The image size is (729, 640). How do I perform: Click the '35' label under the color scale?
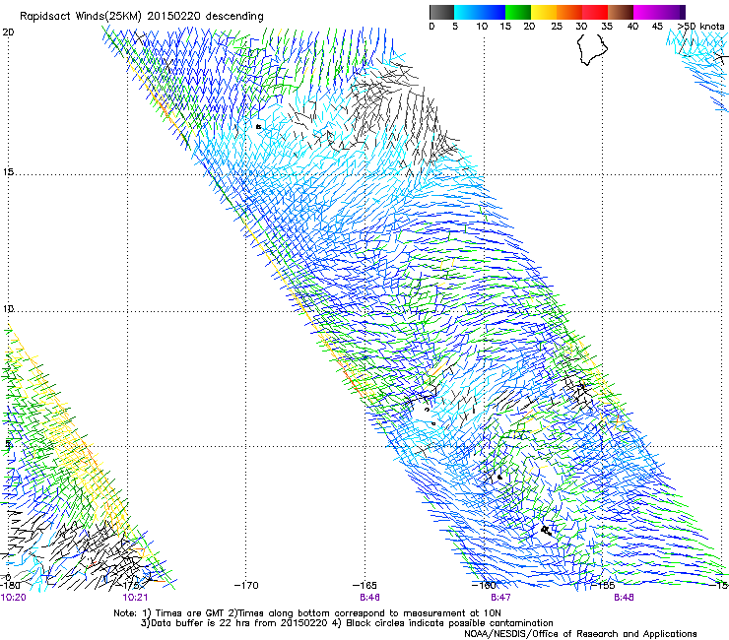pyautogui.click(x=607, y=27)
